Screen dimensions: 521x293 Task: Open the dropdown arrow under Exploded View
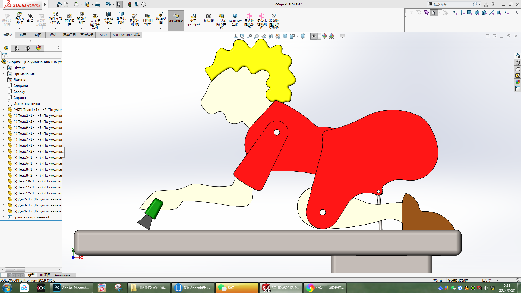161,28
